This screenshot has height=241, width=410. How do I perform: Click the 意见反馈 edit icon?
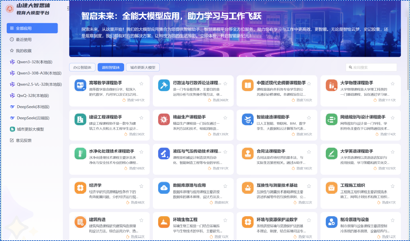click(12, 140)
